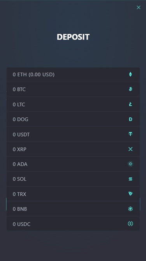Image resolution: width=146 pixels, height=261 pixels.
Task: Click the Cardano ADA icon
Action: [x=130, y=164]
